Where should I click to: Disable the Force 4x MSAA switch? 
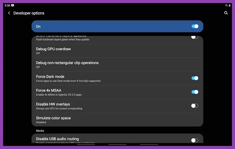(195, 92)
